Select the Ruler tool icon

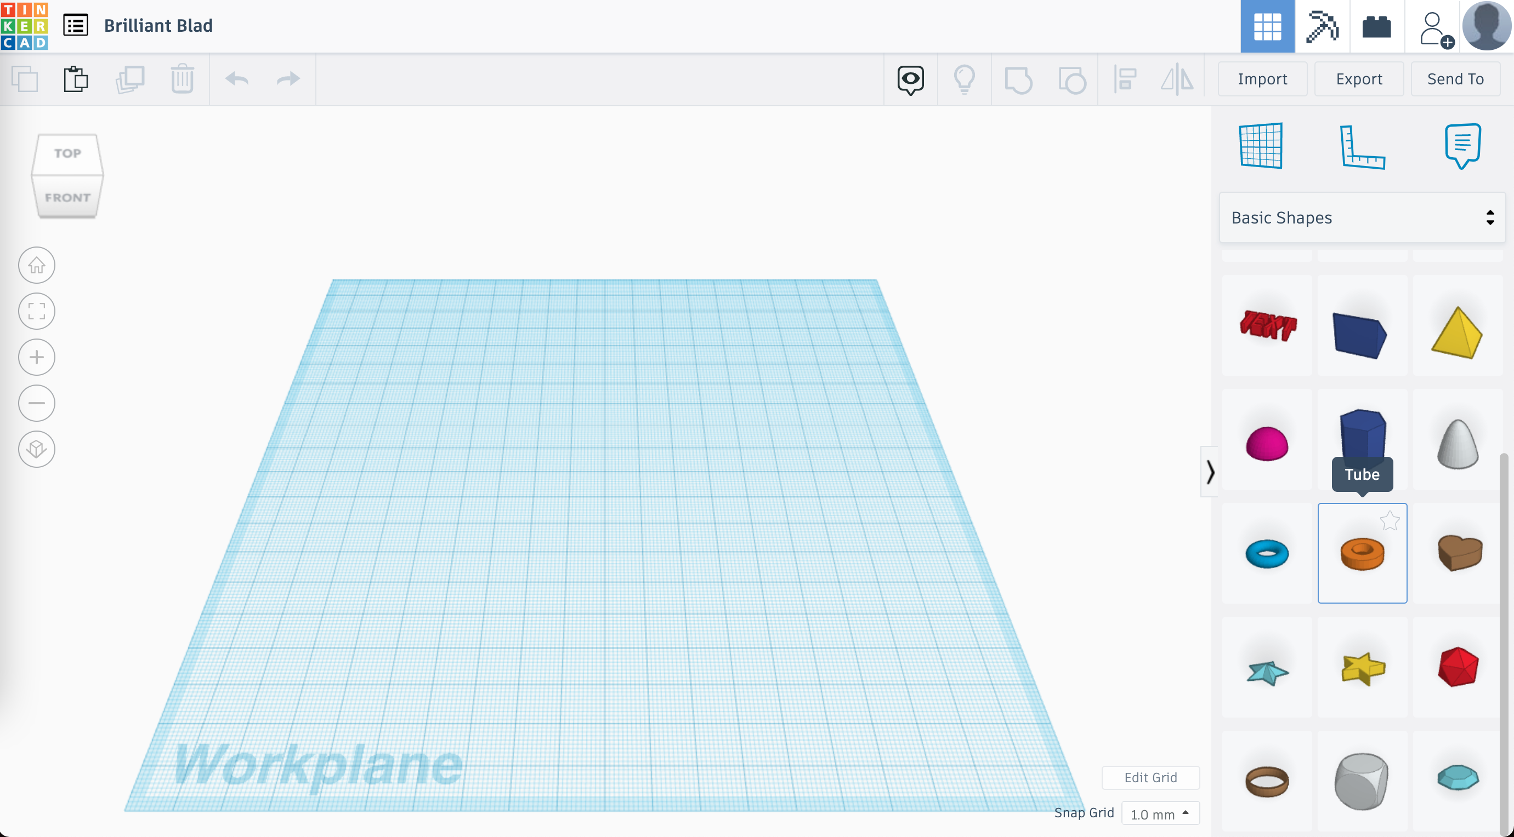1362,147
